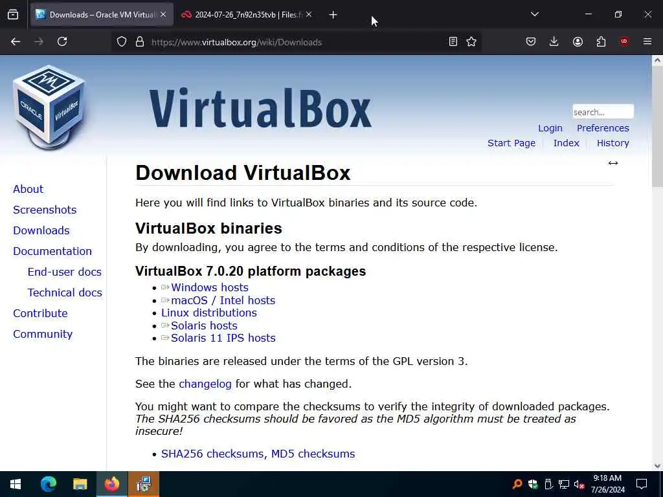View site security padlock info
Image resolution: width=663 pixels, height=497 pixels.
(140, 42)
